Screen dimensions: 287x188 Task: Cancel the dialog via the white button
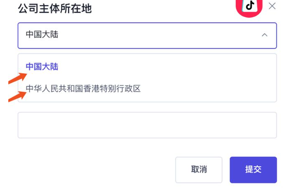tap(199, 169)
